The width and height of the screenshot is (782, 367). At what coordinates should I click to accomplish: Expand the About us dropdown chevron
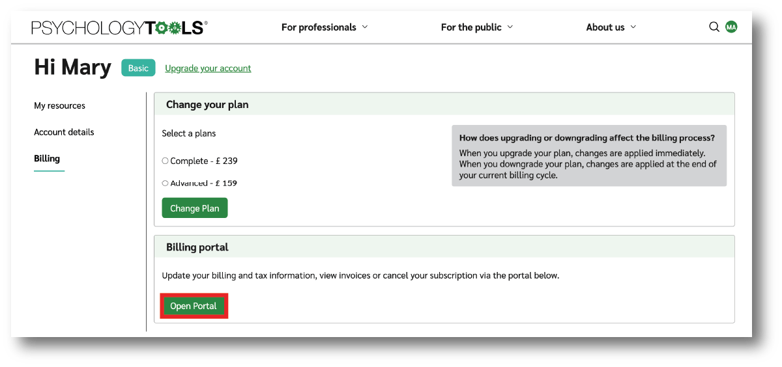pyautogui.click(x=633, y=27)
